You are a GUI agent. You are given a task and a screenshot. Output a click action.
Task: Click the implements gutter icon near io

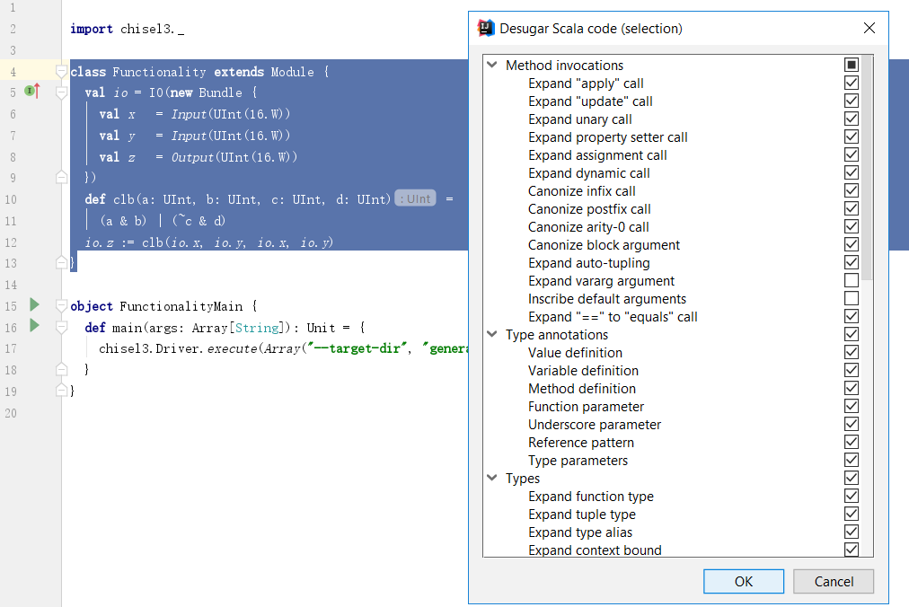(31, 91)
